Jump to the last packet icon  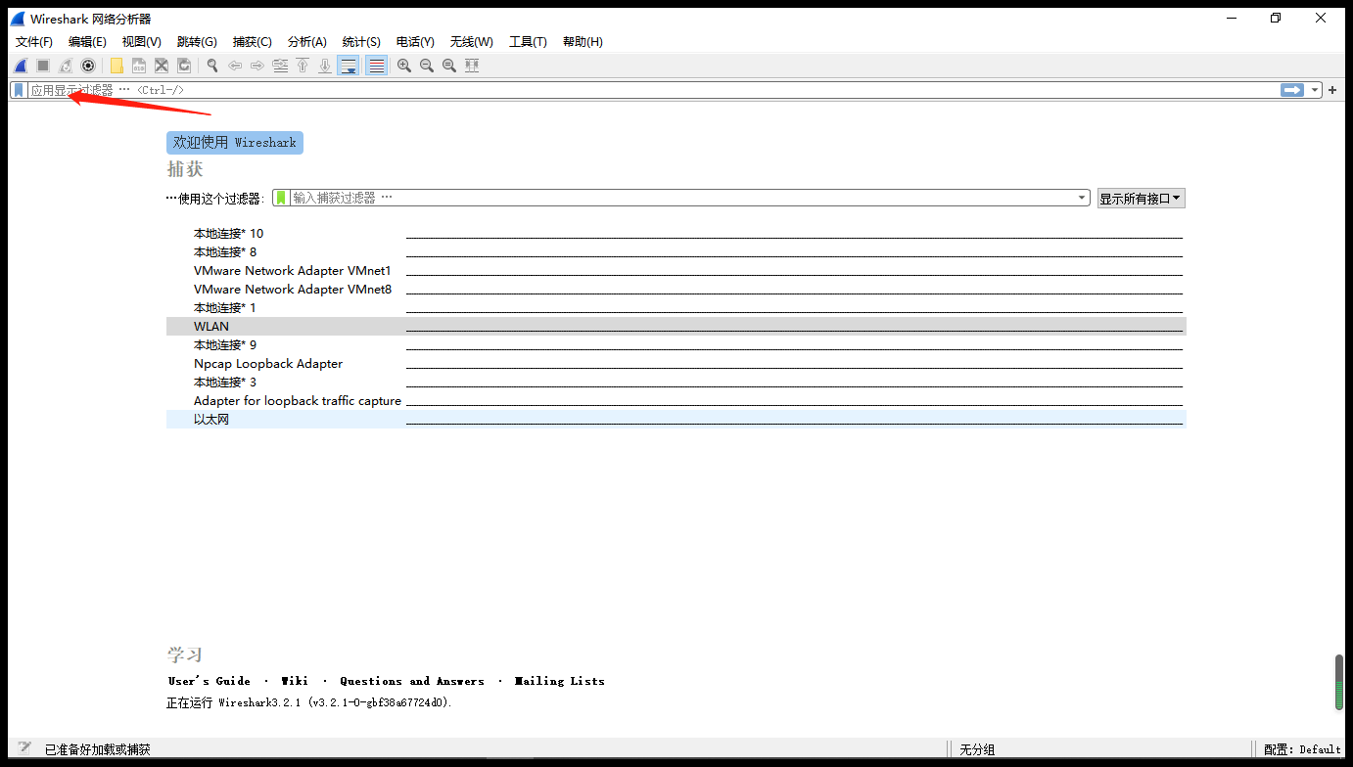click(x=325, y=66)
